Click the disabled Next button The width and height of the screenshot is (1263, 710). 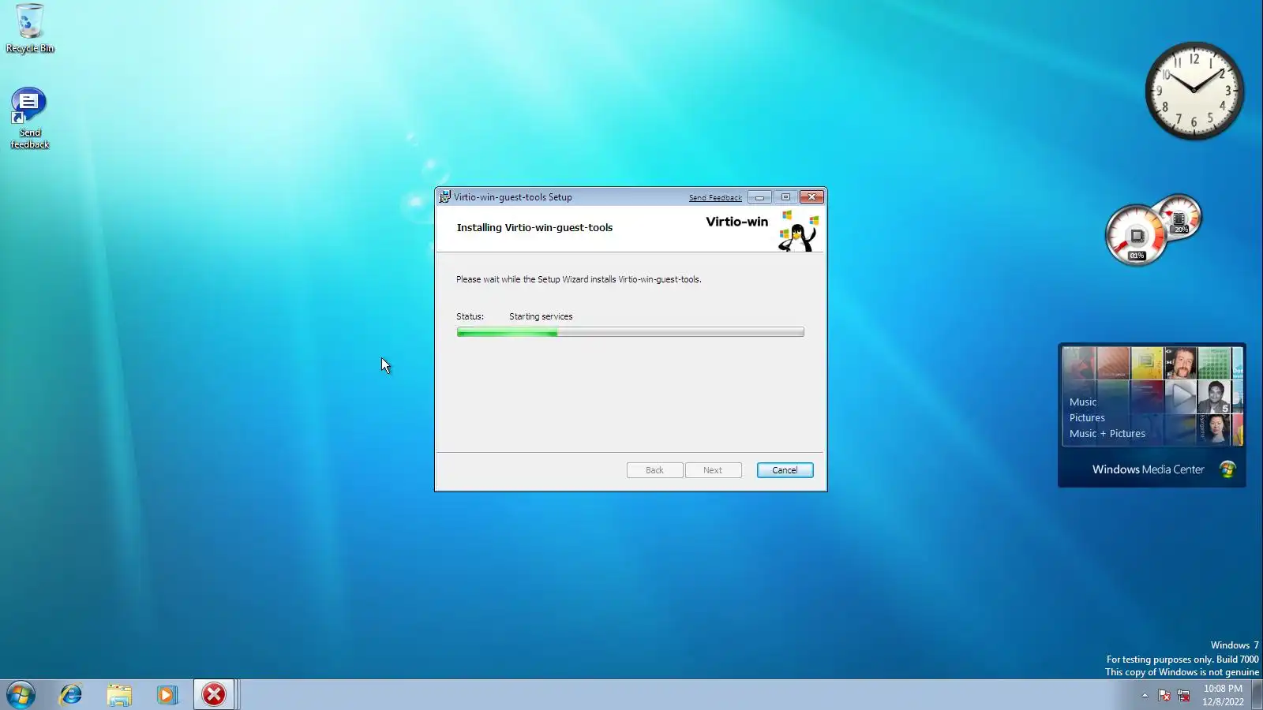click(x=713, y=470)
